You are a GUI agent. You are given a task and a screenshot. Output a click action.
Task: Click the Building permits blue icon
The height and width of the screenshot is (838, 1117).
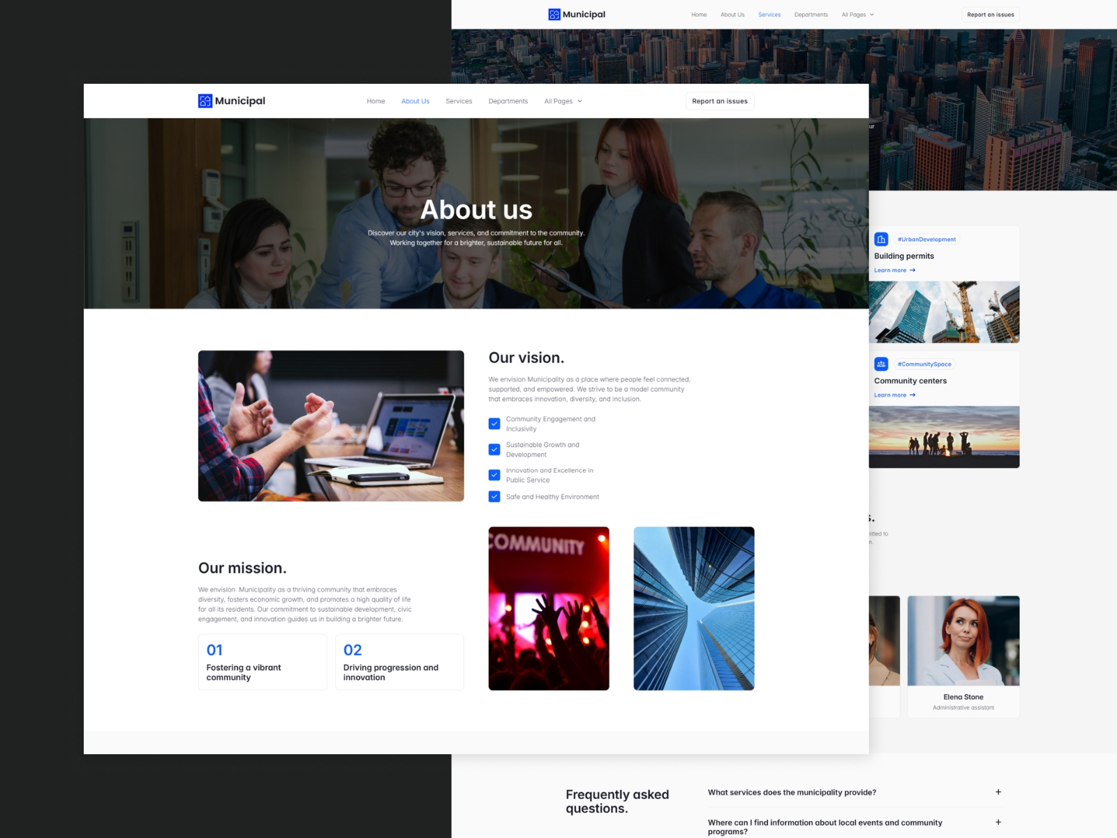click(x=881, y=240)
